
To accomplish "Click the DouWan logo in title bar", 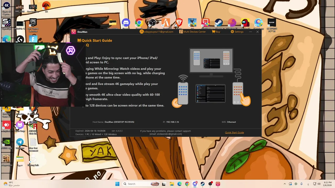I will pos(74,32).
